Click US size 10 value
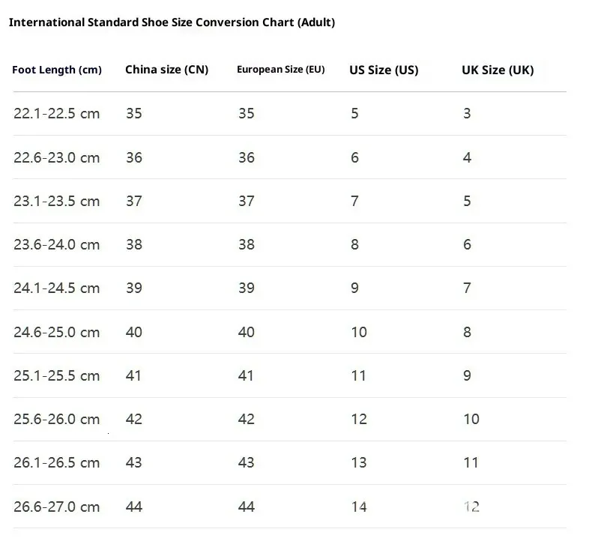 (359, 333)
